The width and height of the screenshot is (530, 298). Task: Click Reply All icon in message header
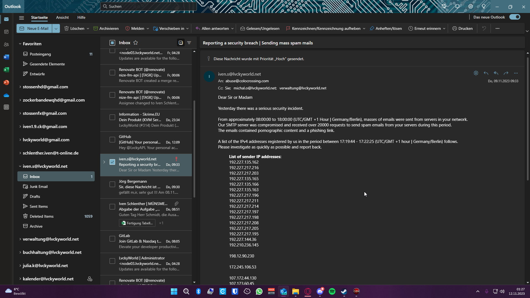coord(496,73)
